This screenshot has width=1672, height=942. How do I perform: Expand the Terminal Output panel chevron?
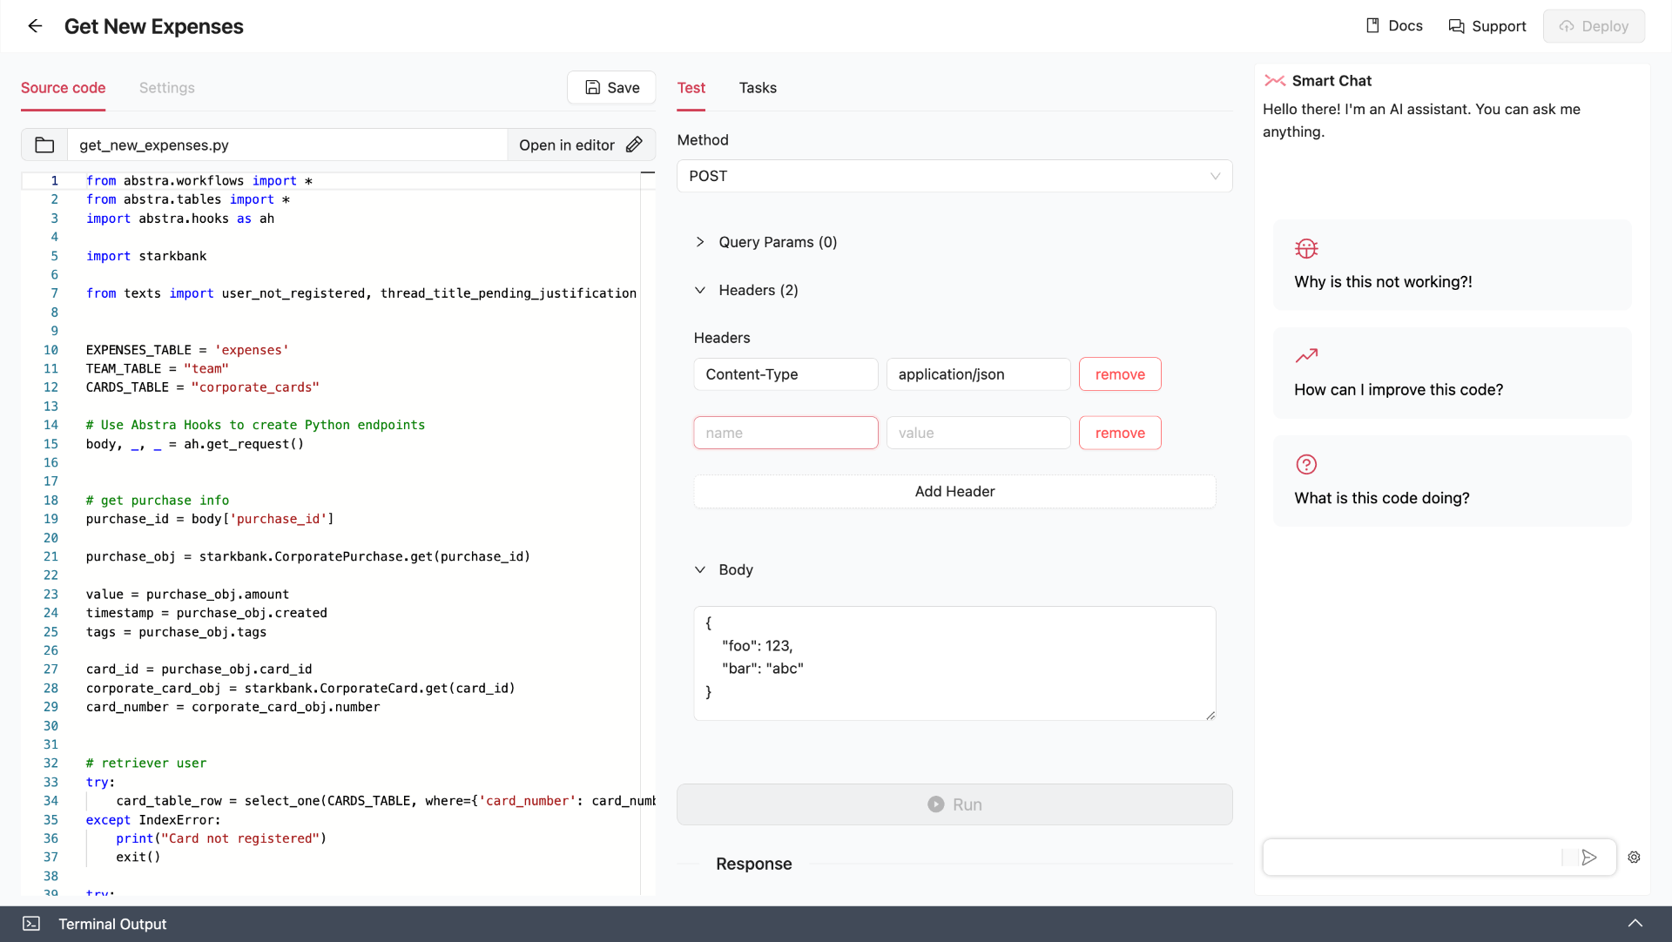(1635, 924)
